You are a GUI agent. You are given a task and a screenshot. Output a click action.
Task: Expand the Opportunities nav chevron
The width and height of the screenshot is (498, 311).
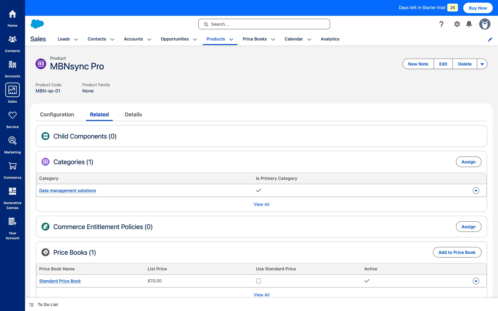click(195, 39)
